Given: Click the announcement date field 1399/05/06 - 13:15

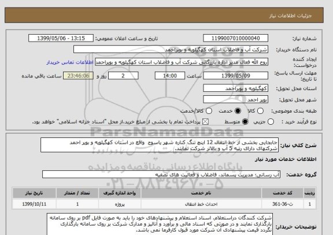Looking at the screenshot, I should (61, 38).
